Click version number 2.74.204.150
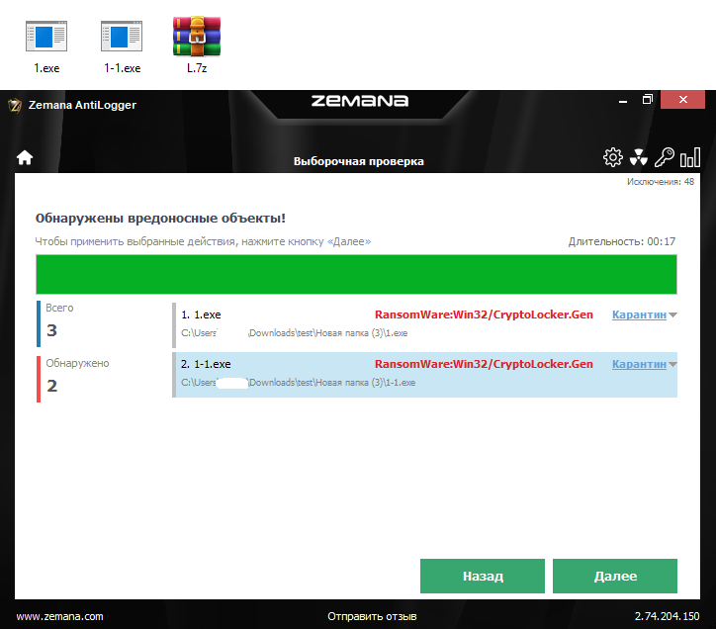This screenshot has width=716, height=629. tap(667, 616)
